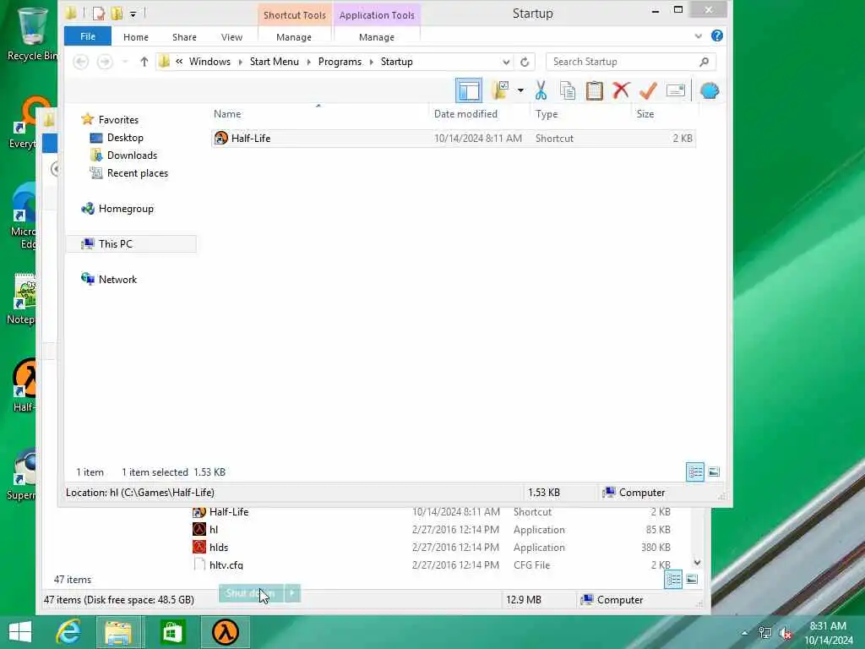This screenshot has height=649, width=865.
Task: Select Network in navigation pane
Action: [x=117, y=279]
